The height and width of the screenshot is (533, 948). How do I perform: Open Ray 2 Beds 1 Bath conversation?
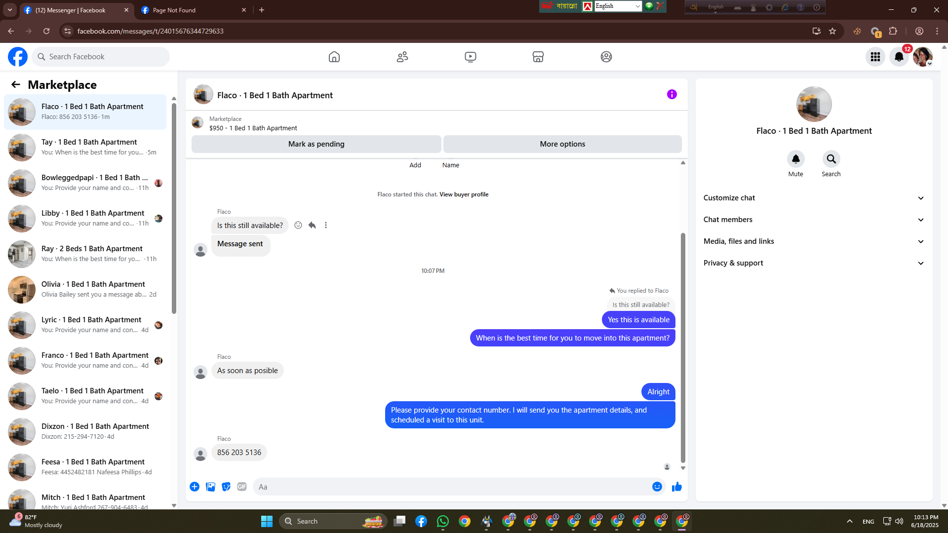pyautogui.click(x=85, y=254)
